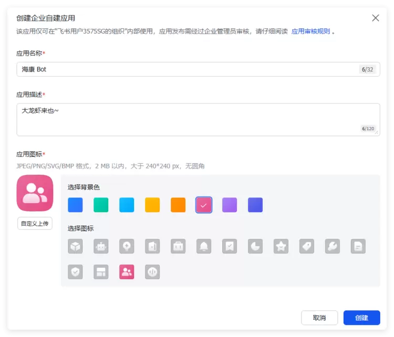Viewport: 394px width, 337px height.
Task: Select the lightbulb icon
Action: click(x=127, y=246)
